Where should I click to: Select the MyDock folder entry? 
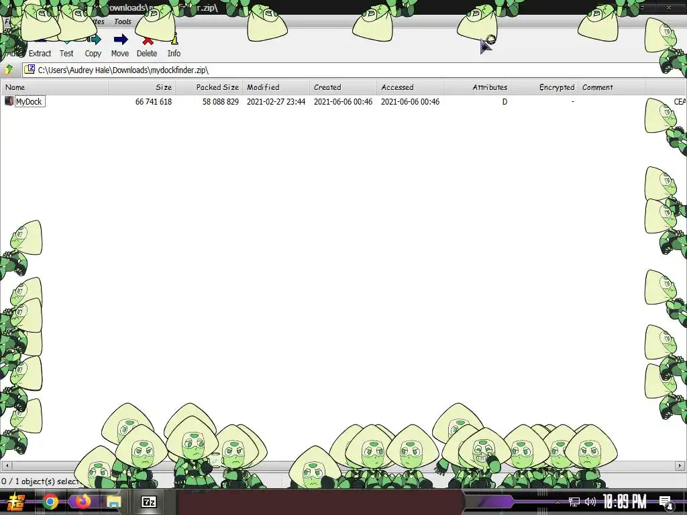point(29,102)
